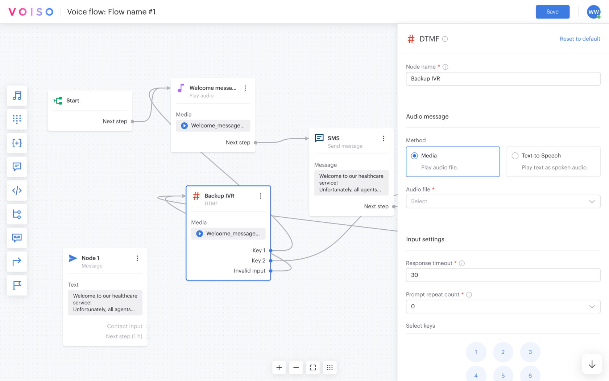The height and width of the screenshot is (381, 609).
Task: Click the Save button
Action: 552,12
